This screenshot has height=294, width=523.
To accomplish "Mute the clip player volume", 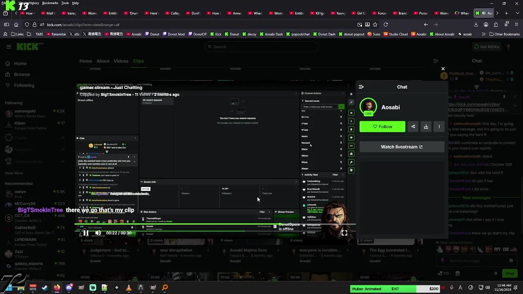I will 98,233.
